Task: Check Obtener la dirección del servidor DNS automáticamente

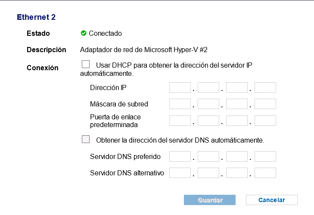Action: click(86, 139)
